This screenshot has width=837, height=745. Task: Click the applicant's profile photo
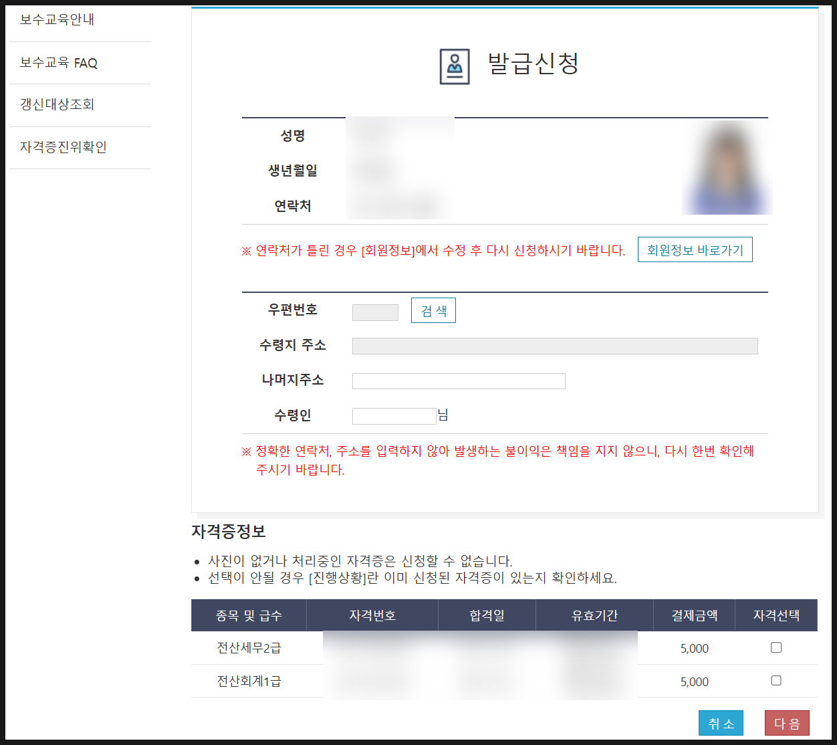[x=727, y=168]
